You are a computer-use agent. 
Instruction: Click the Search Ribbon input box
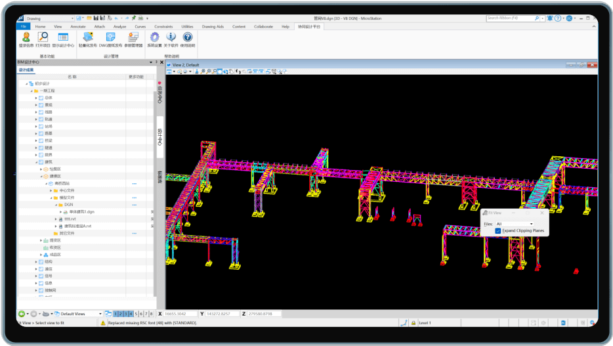pos(510,18)
